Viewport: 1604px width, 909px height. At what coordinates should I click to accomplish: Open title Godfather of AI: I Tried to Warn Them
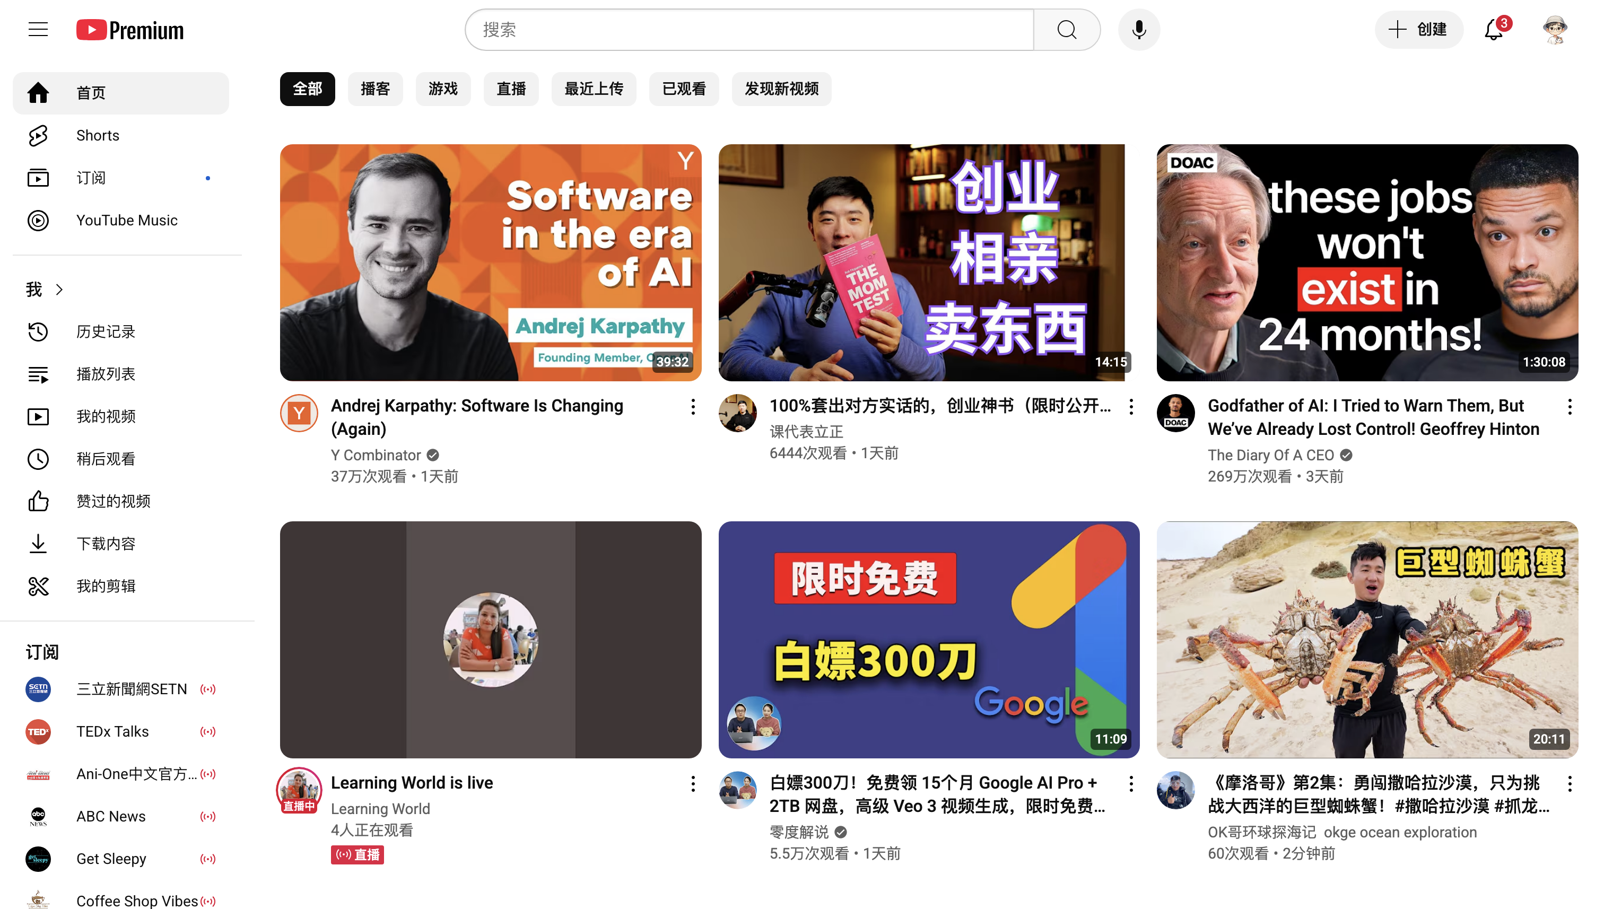click(1374, 417)
